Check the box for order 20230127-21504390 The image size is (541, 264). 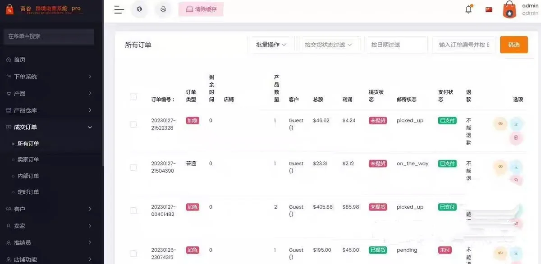(x=133, y=167)
